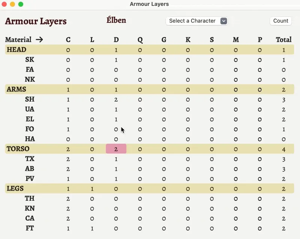Select the highlighted TORSO D cell
This screenshot has height=239, width=300.
point(116,149)
